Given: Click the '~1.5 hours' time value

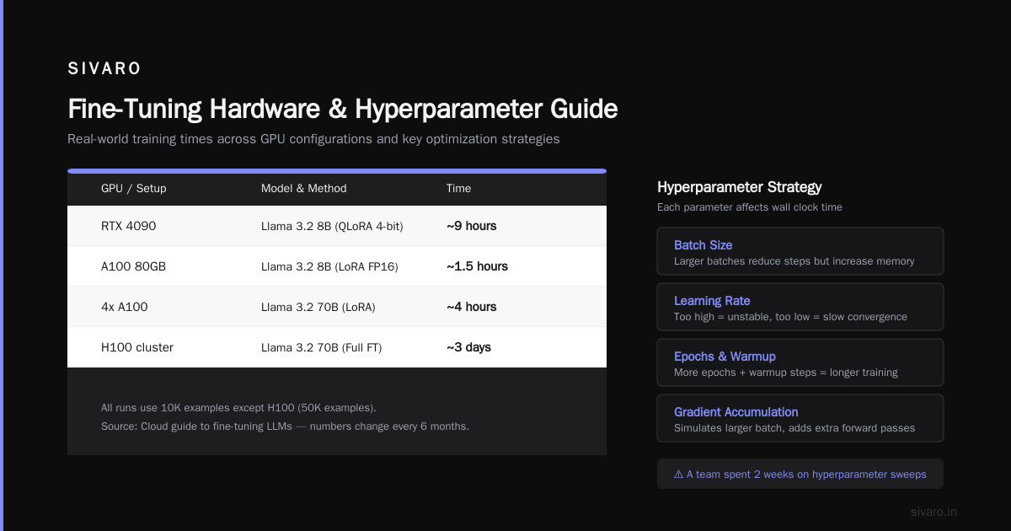Looking at the screenshot, I should 478,266.
